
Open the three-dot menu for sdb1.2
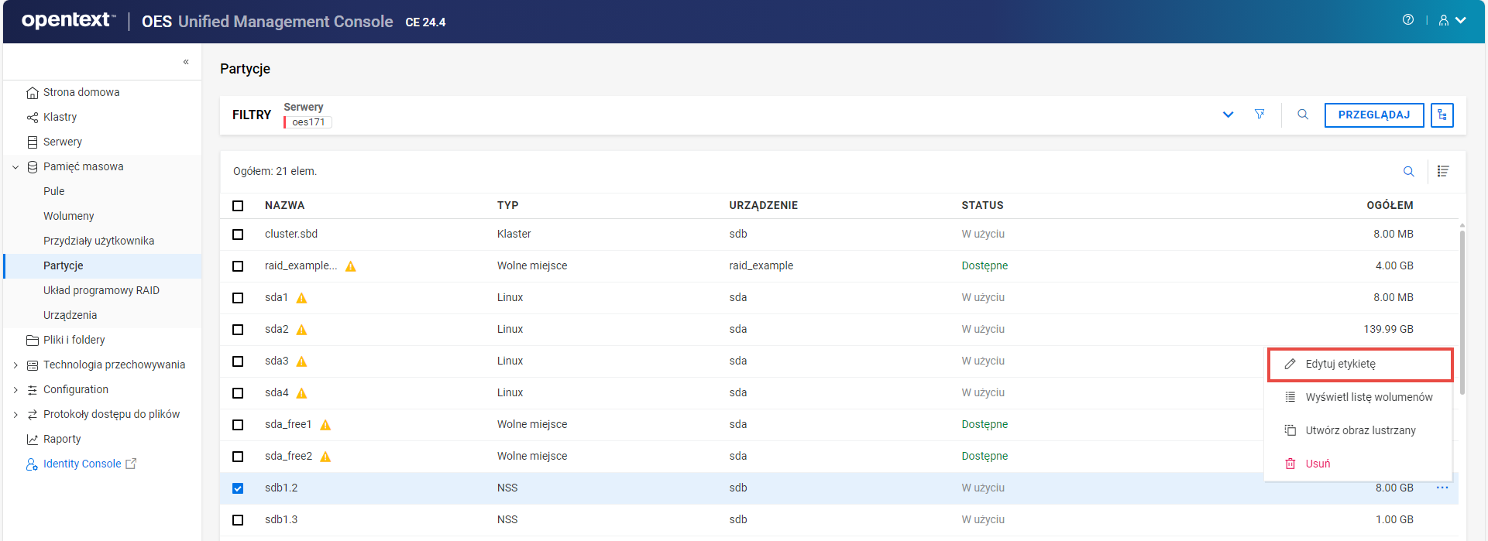pyautogui.click(x=1442, y=488)
